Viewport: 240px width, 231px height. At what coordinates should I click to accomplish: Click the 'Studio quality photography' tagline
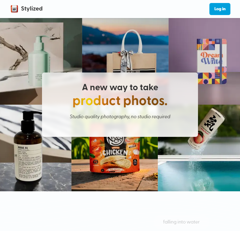coord(120,116)
